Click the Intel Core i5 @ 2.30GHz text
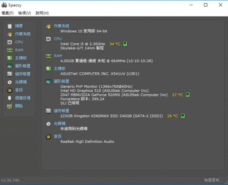This screenshot has height=185, width=228. click(x=83, y=44)
